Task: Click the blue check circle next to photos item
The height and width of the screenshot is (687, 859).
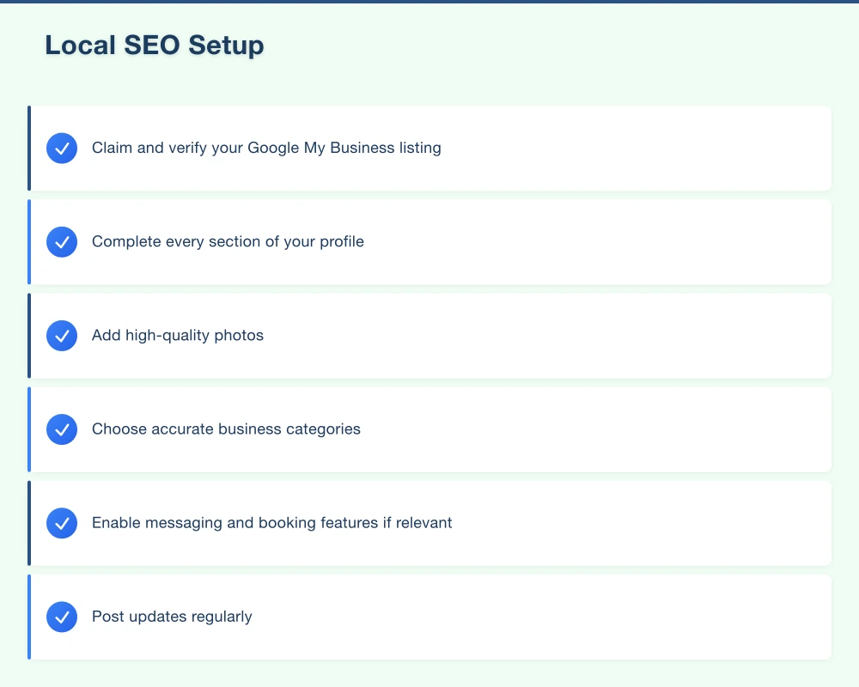Action: click(61, 336)
